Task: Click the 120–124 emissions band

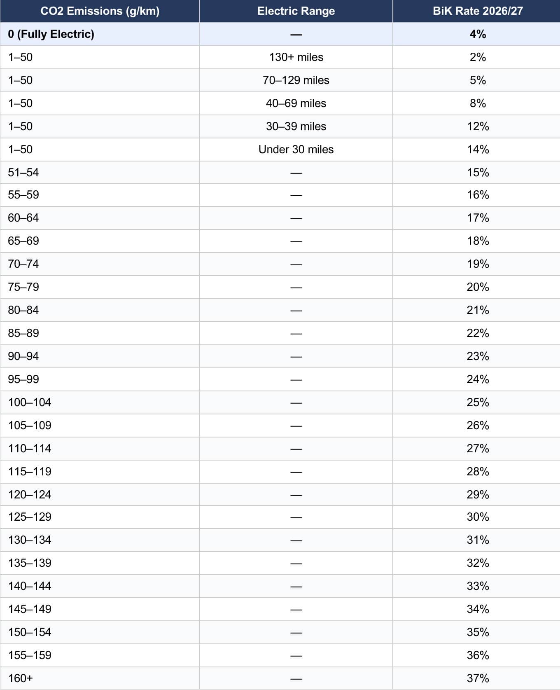Action: 30,495
